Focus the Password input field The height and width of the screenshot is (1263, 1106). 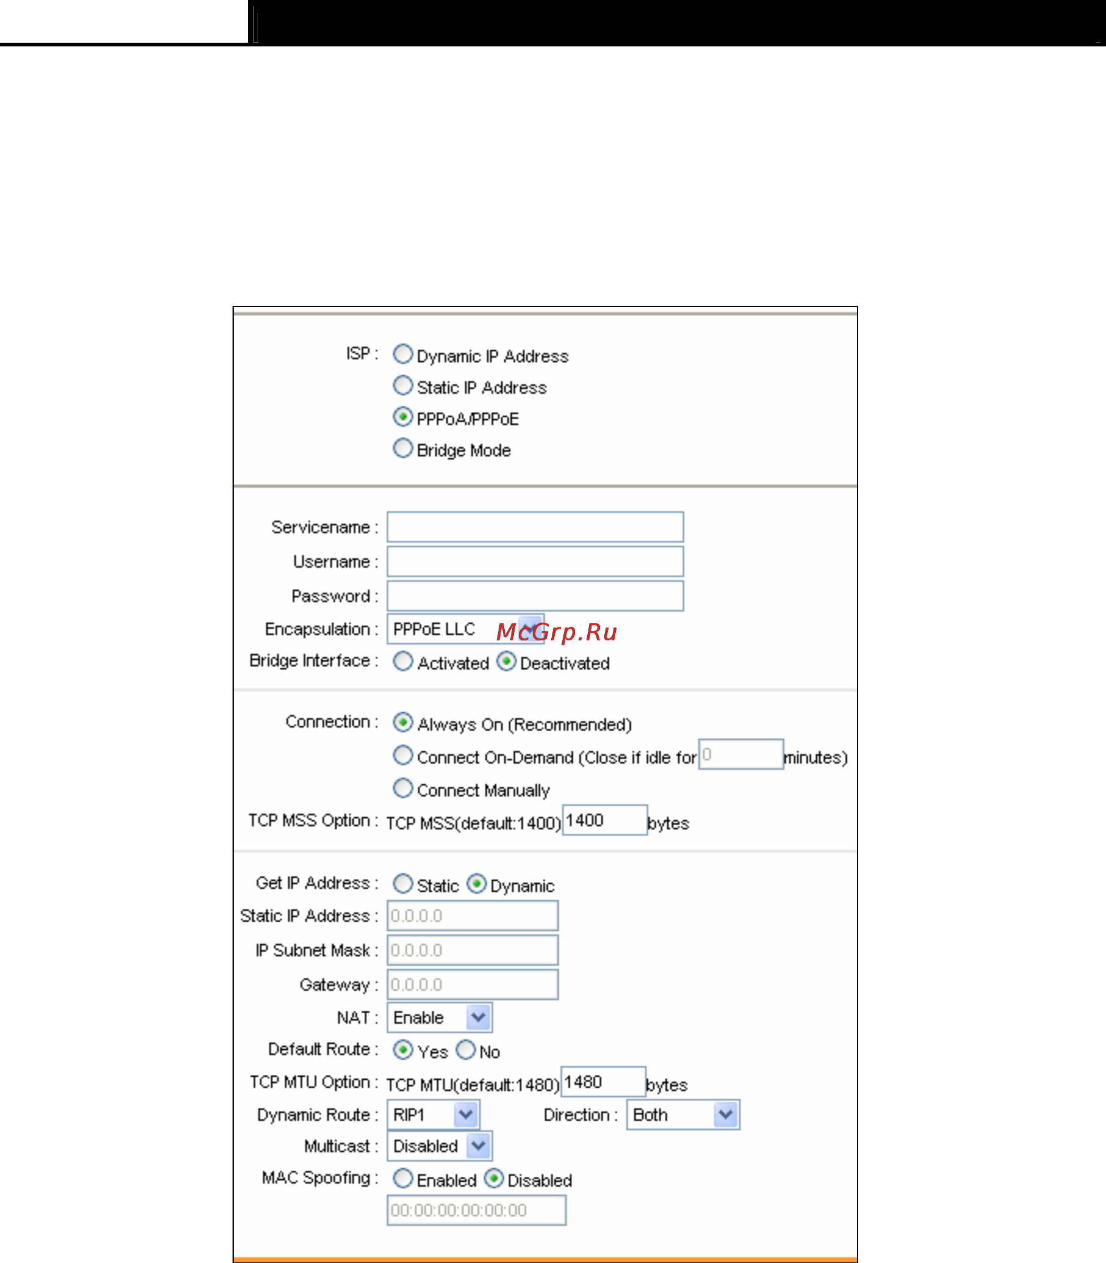pos(535,596)
